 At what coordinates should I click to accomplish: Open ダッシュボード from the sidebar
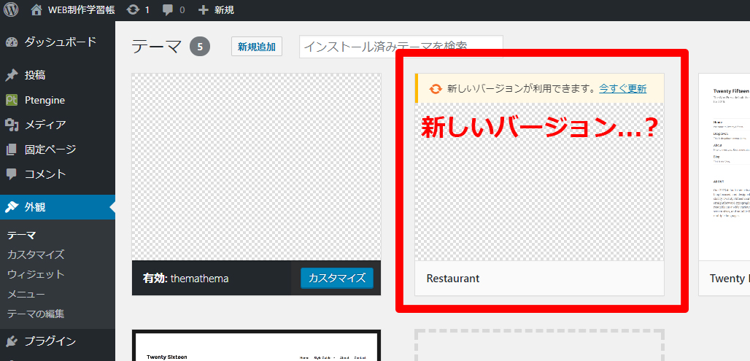click(x=60, y=42)
